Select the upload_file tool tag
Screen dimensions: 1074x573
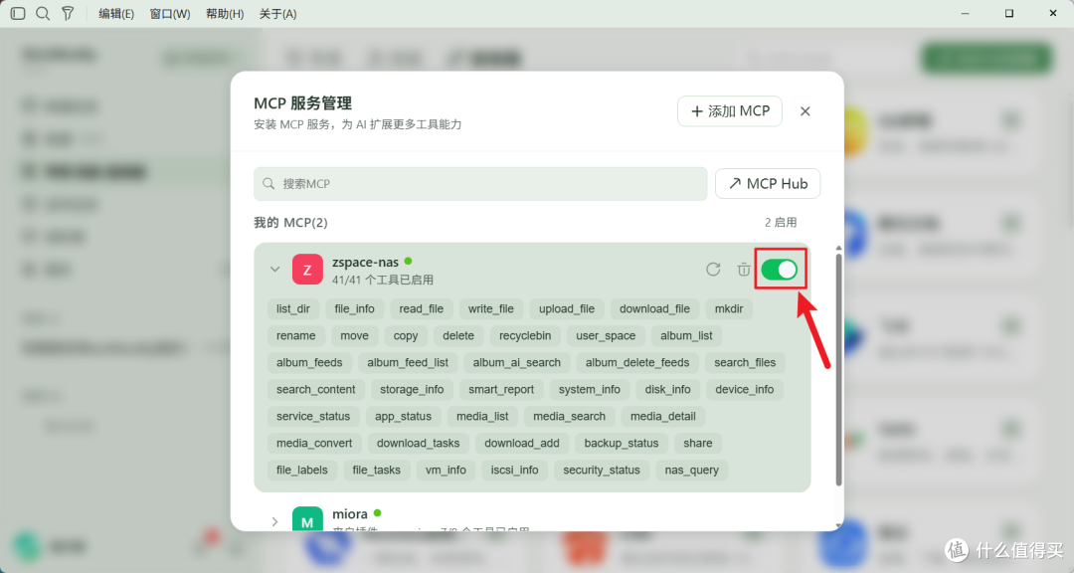567,309
